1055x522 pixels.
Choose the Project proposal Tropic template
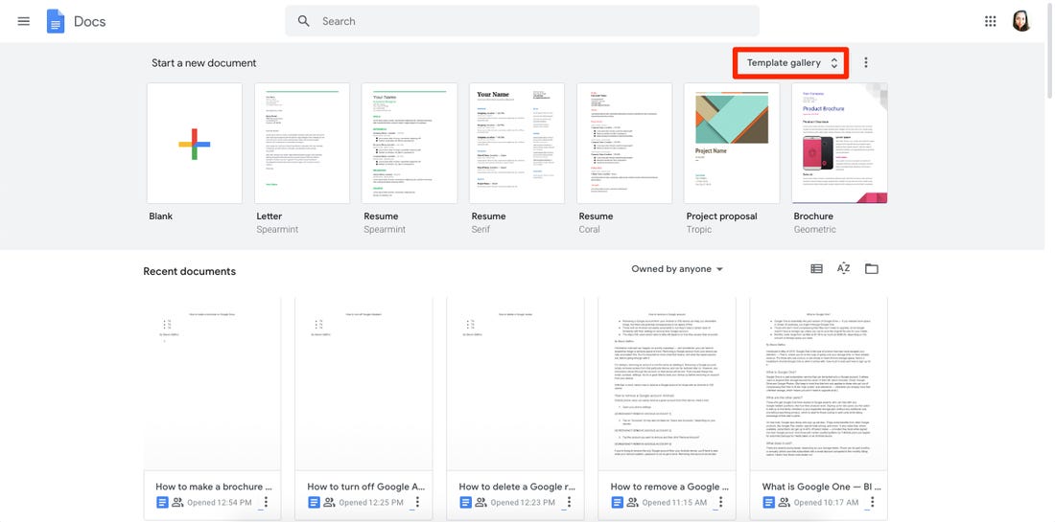pyautogui.click(x=732, y=143)
